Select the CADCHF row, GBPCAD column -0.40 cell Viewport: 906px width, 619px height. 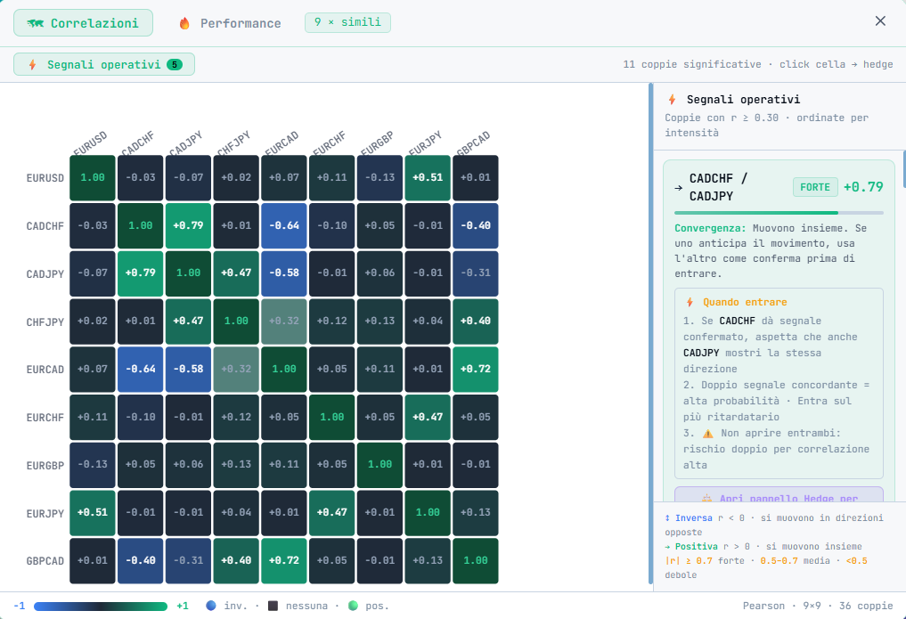pos(476,225)
